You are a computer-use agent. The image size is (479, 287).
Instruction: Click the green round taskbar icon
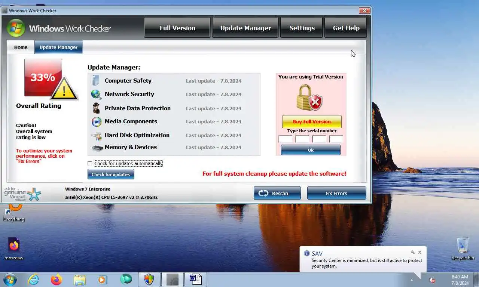click(x=126, y=280)
